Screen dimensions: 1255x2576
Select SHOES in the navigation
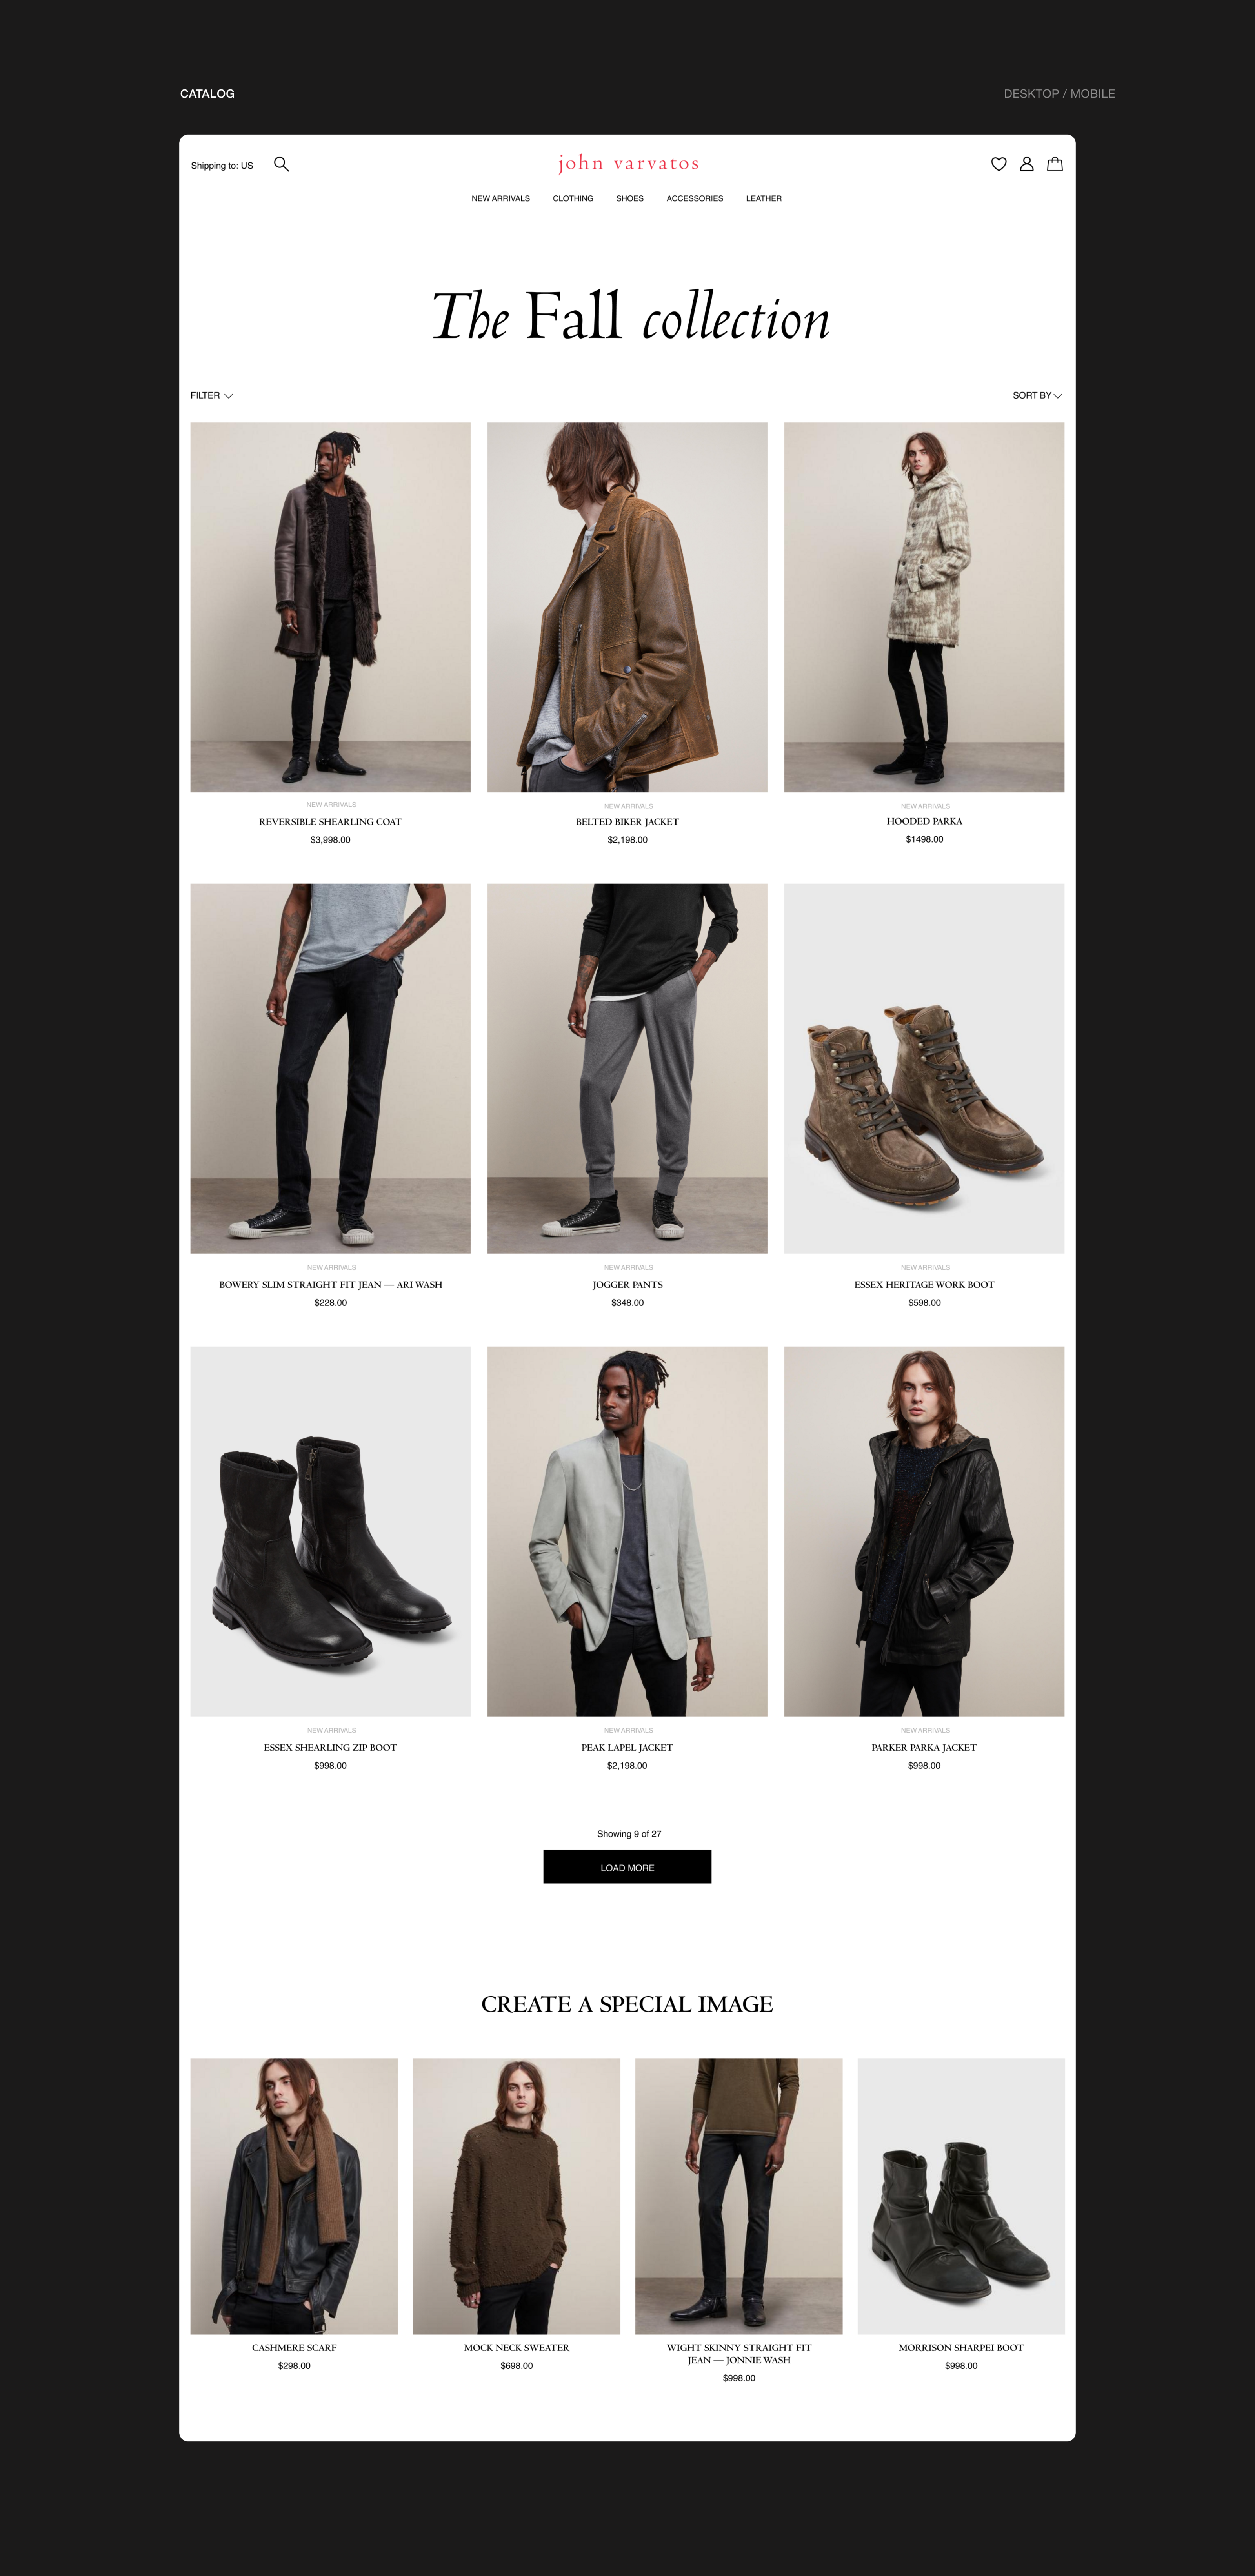[630, 198]
